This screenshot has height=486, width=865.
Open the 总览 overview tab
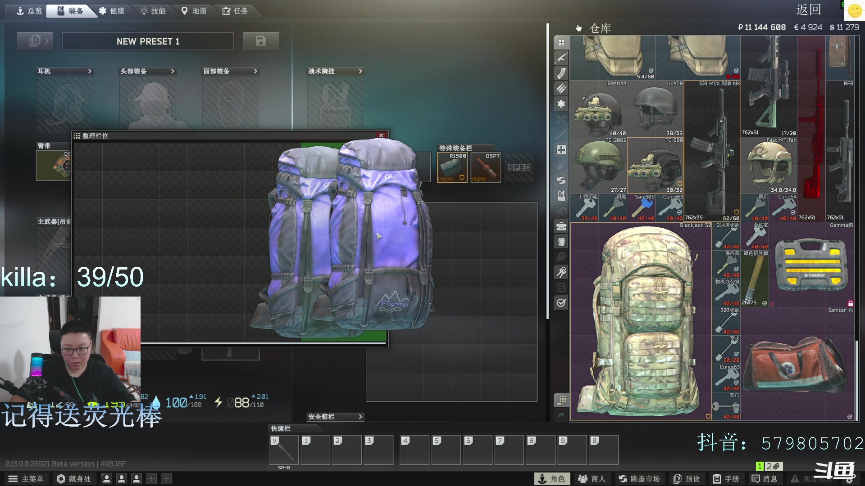point(29,11)
